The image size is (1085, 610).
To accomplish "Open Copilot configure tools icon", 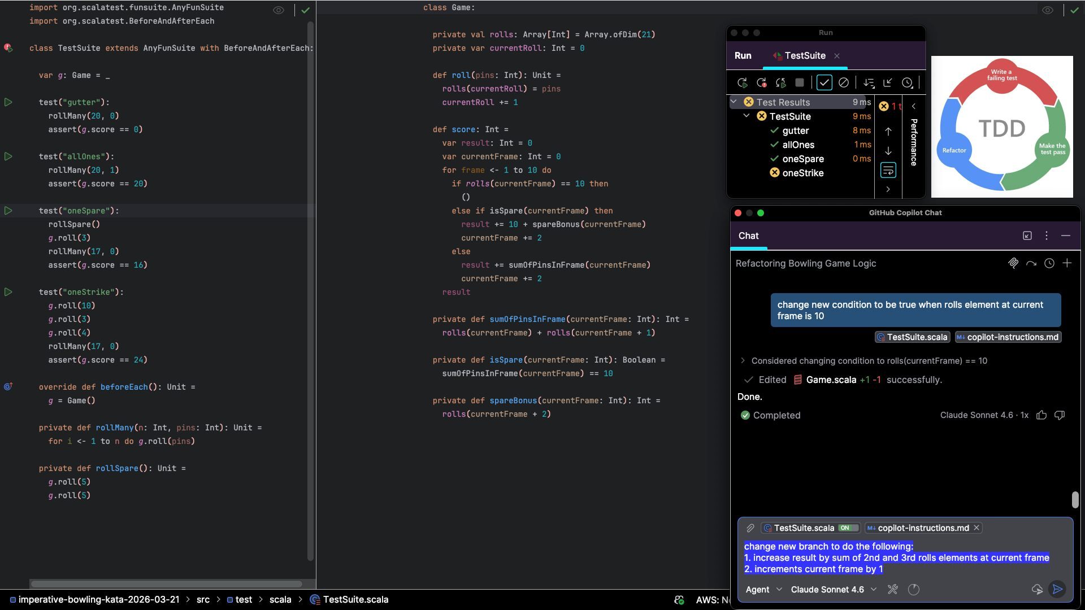I will 893,589.
